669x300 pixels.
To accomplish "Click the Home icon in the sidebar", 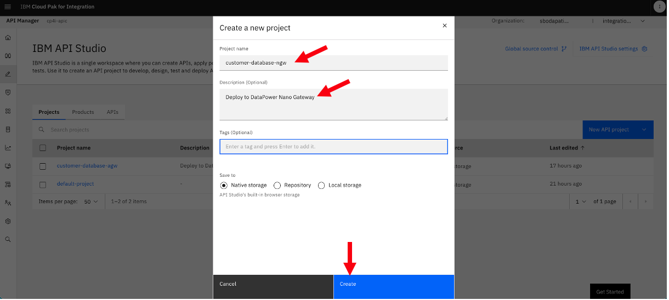I will pos(8,38).
